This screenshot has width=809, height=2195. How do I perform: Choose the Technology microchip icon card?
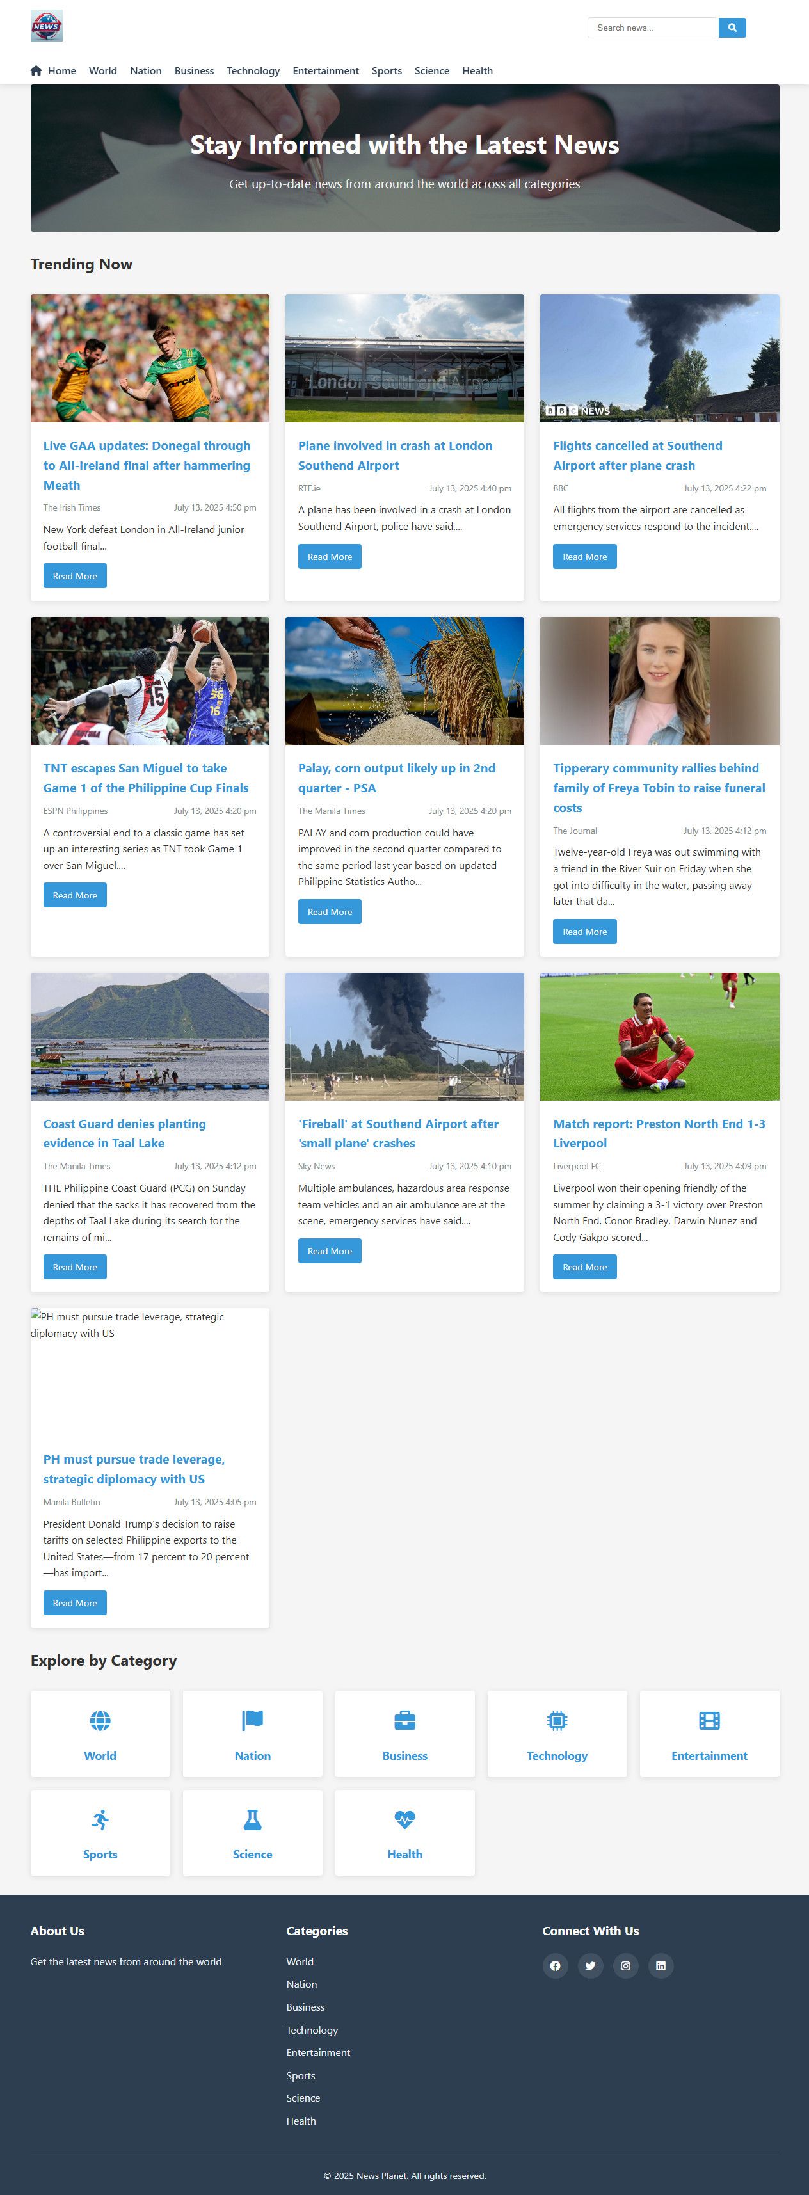click(x=557, y=1733)
